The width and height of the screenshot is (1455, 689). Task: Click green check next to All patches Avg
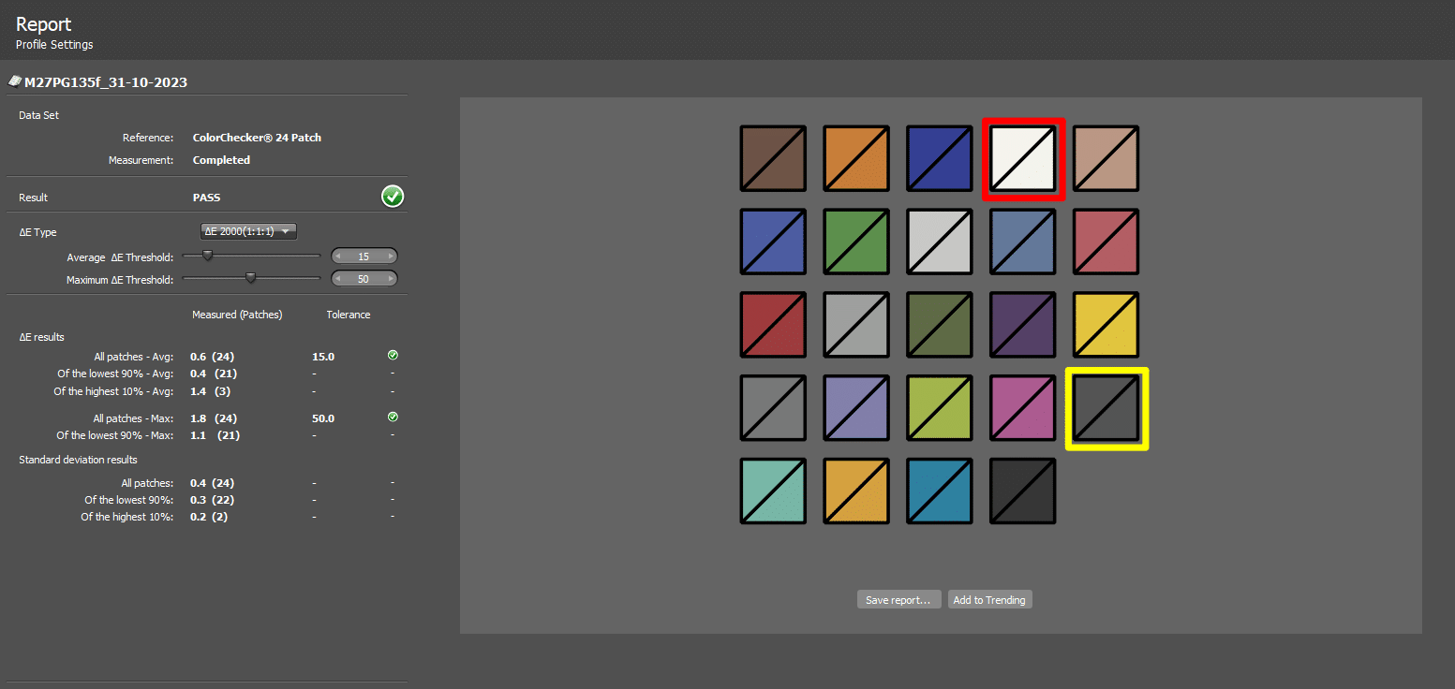point(393,356)
